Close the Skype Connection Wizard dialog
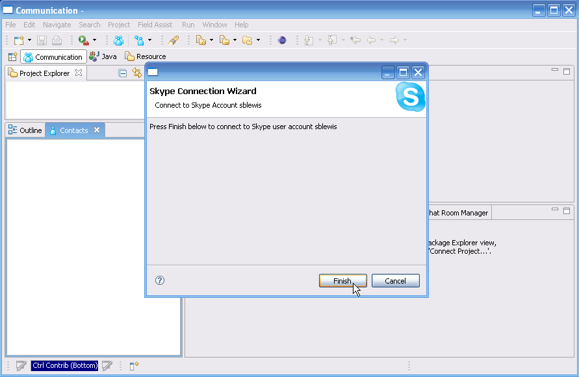Screen dimensions: 579x377 coord(418,72)
